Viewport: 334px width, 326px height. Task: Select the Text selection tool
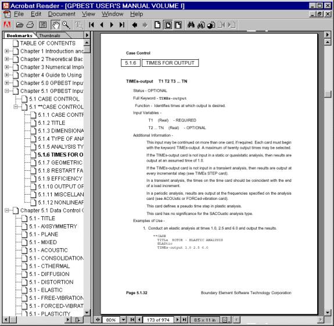pyautogui.click(x=78, y=25)
